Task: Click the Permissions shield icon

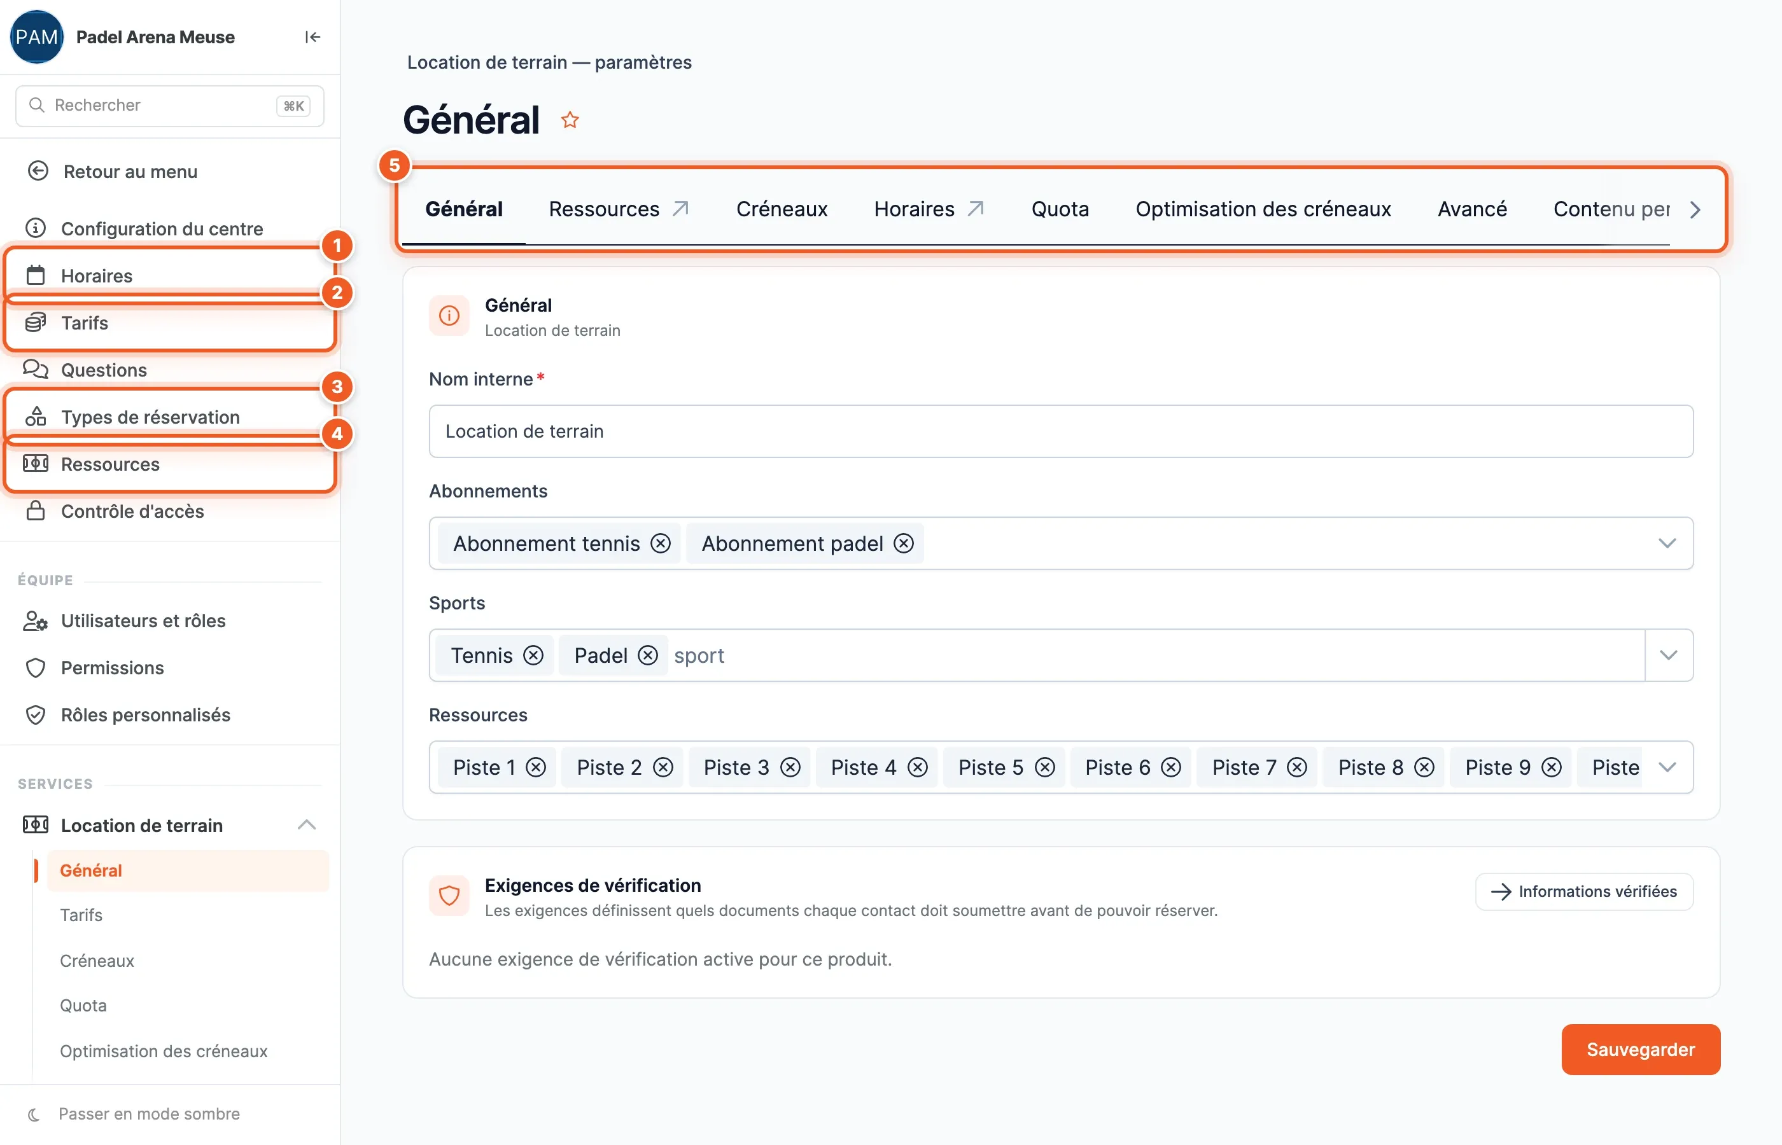Action: (x=36, y=668)
